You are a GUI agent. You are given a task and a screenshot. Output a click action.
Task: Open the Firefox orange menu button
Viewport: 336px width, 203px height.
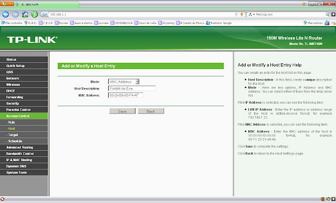coord(7,4)
